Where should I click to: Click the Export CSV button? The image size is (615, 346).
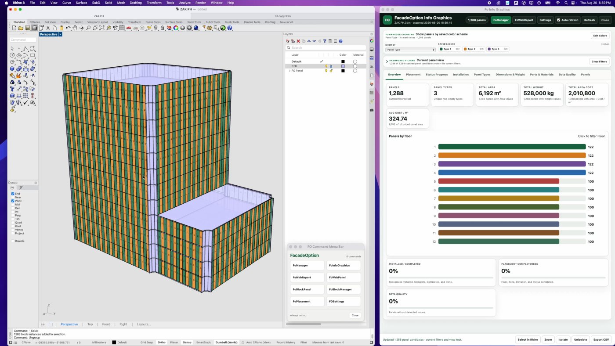pos(601,339)
